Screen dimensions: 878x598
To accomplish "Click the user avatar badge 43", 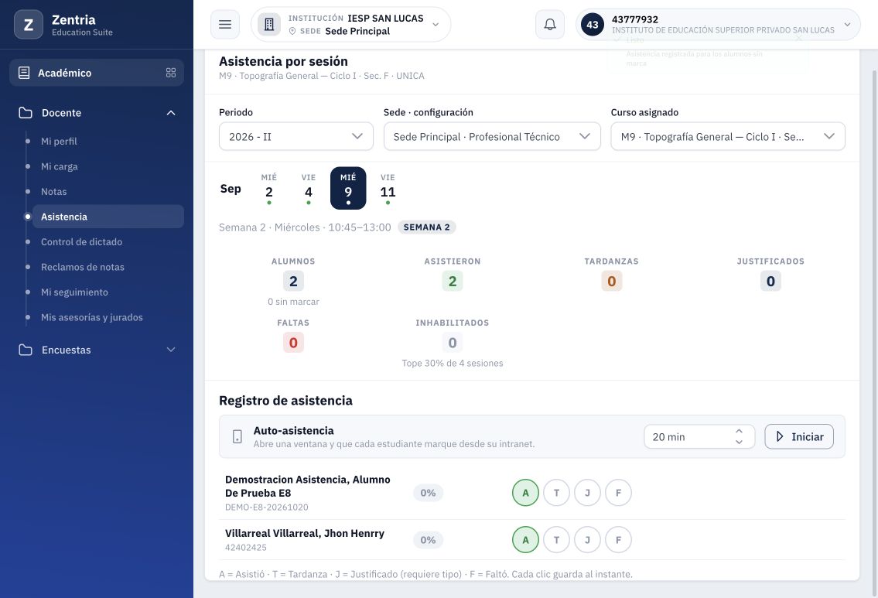I will [x=593, y=25].
